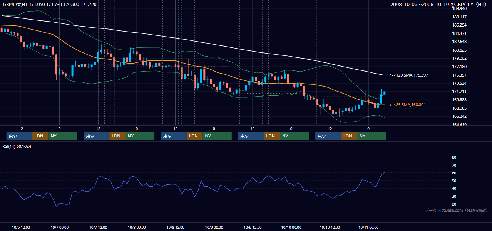The width and height of the screenshot is (492, 231).
Task: Click price axis value 175.357
Action: pyautogui.click(x=460, y=75)
